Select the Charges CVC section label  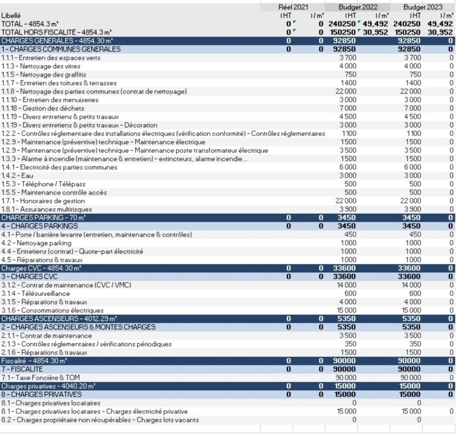tap(41, 268)
